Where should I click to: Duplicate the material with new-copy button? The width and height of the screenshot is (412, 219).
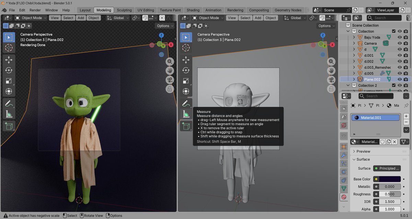(388, 142)
